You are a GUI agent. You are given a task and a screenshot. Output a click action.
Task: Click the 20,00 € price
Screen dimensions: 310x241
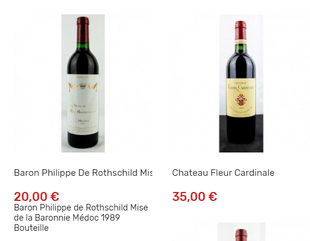[x=37, y=197]
